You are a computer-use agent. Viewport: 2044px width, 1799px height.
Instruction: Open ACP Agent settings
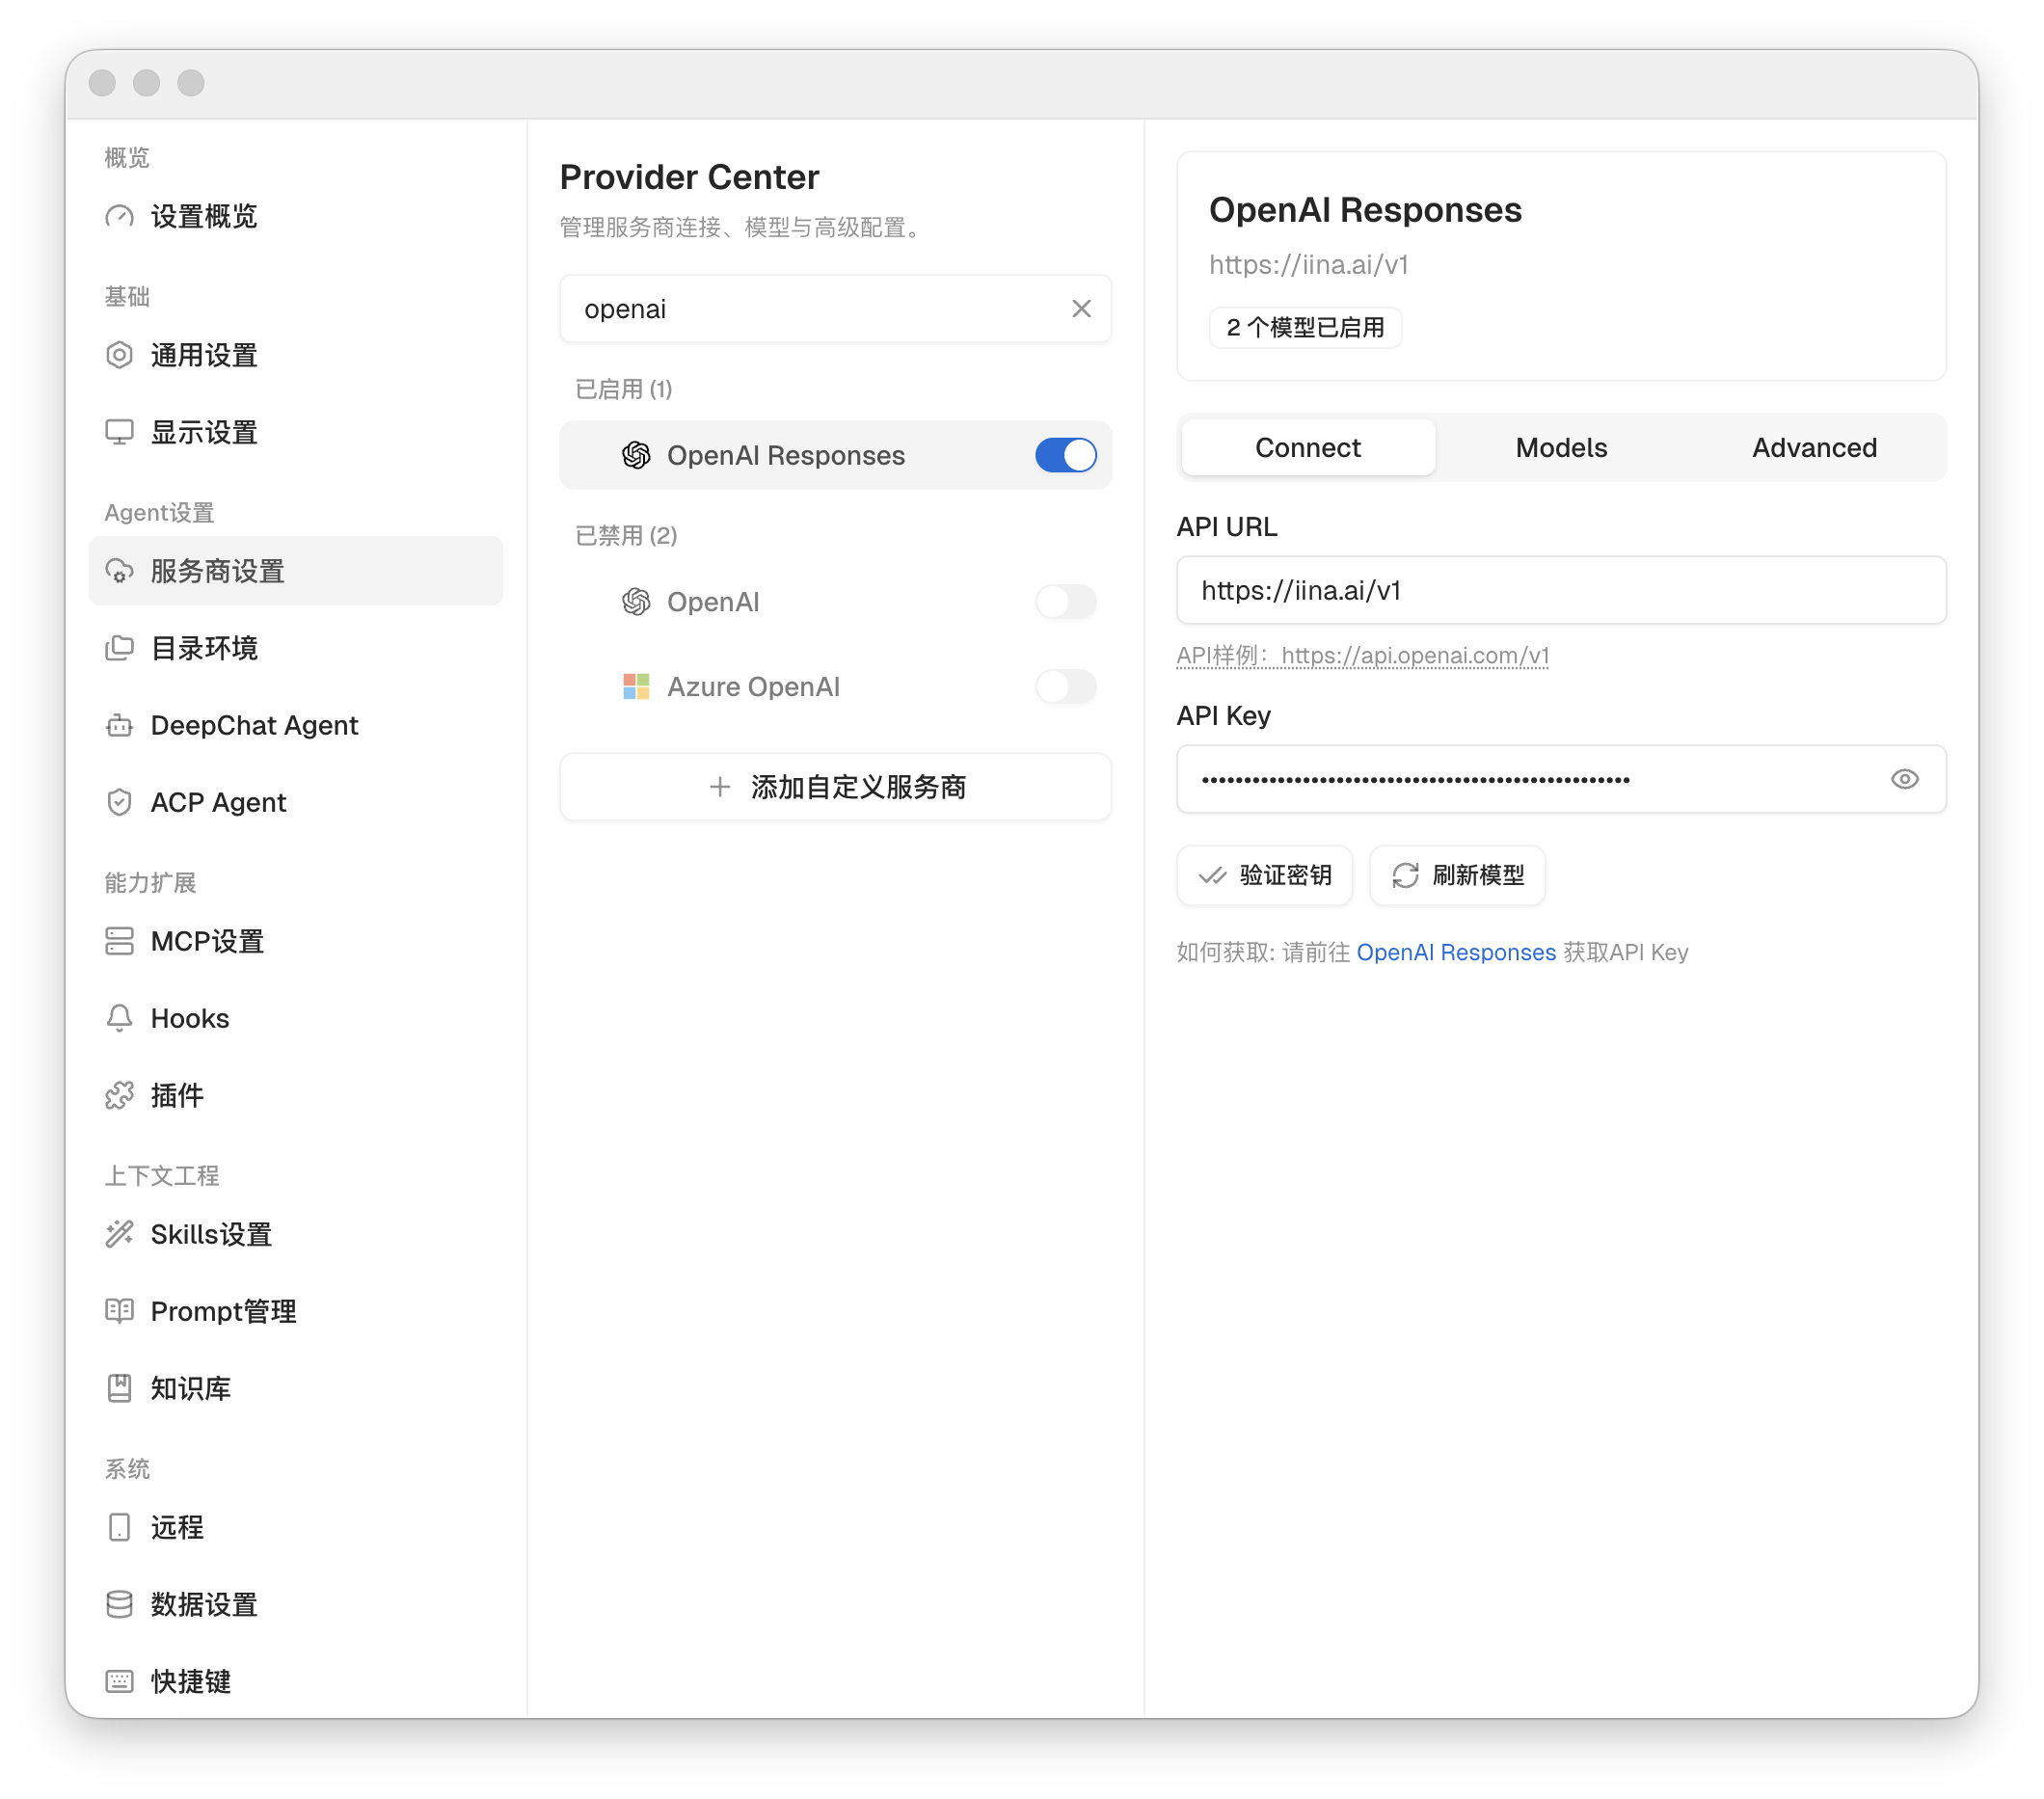point(295,802)
